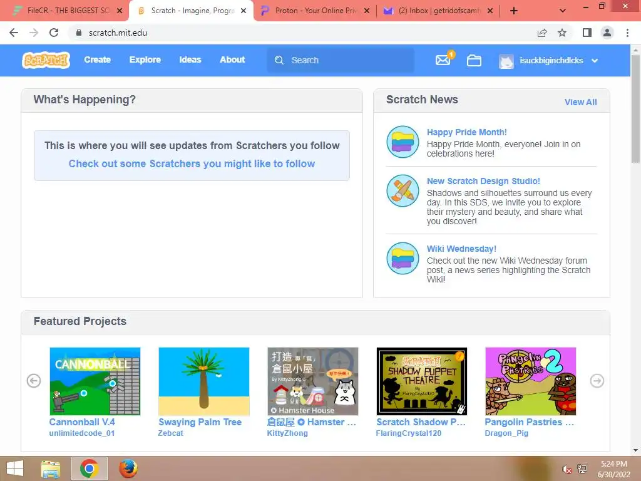The height and width of the screenshot is (481, 641).
Task: Close the Proton tab
Action: [x=367, y=11]
